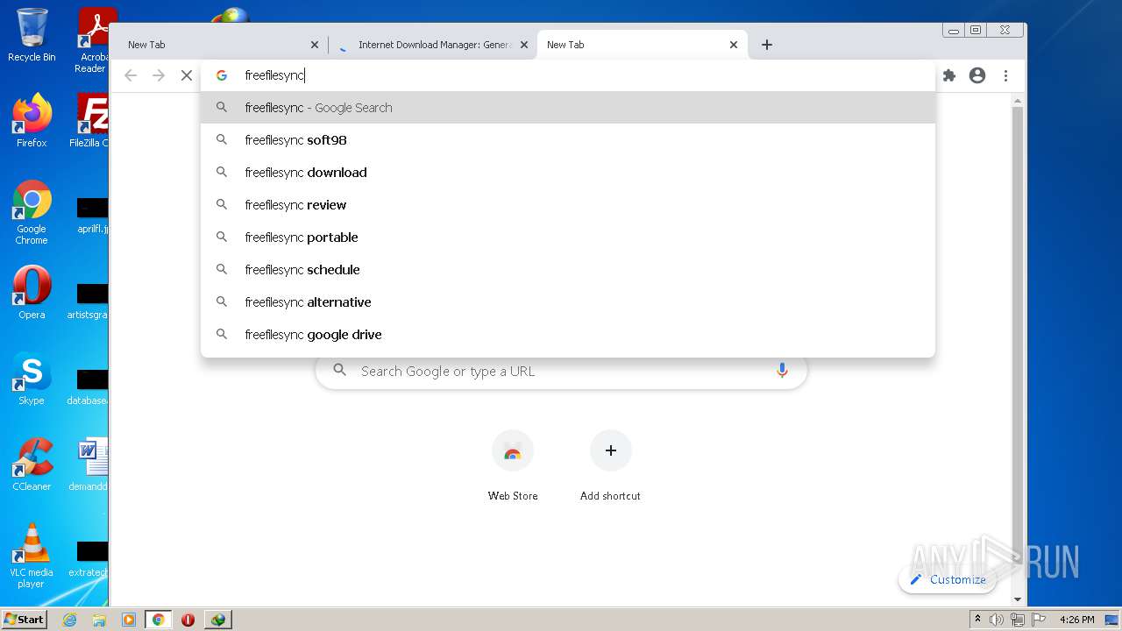This screenshot has width=1122, height=631.
Task: Click the page vertical scrollbar
Action: 1018,351
